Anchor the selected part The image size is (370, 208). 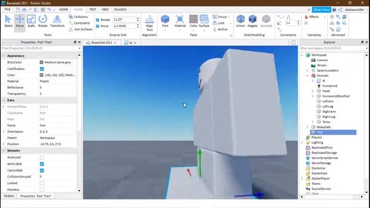(220, 29)
